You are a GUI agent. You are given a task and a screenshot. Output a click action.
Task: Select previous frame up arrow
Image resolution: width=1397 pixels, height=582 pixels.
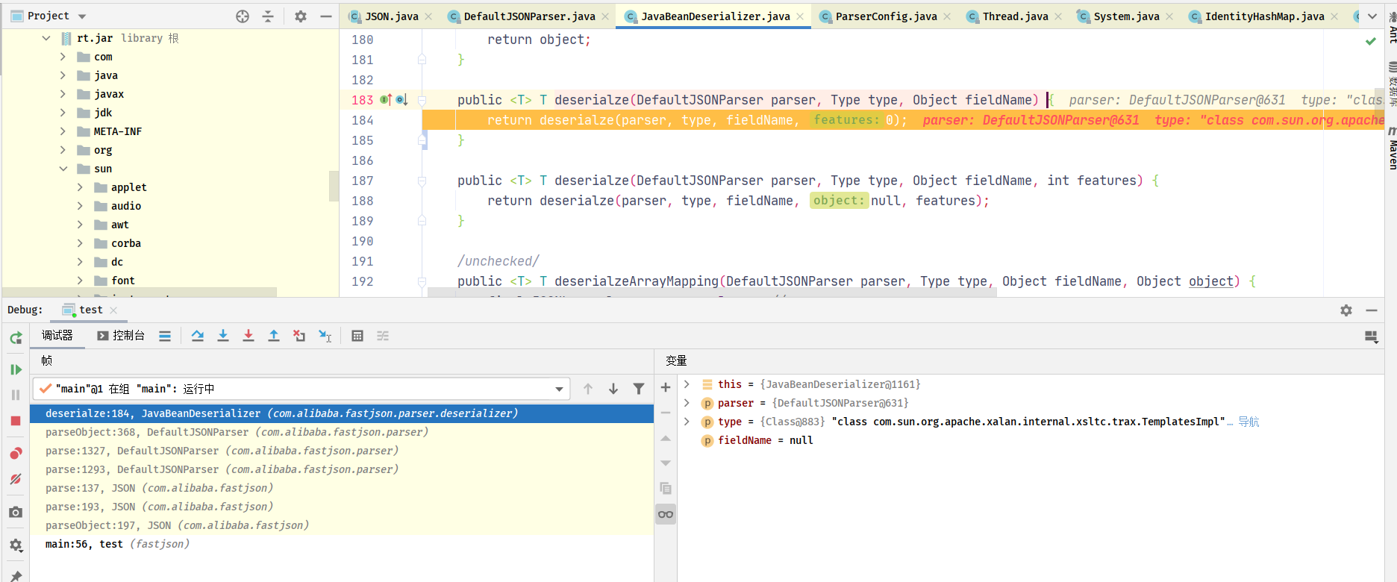(x=588, y=389)
